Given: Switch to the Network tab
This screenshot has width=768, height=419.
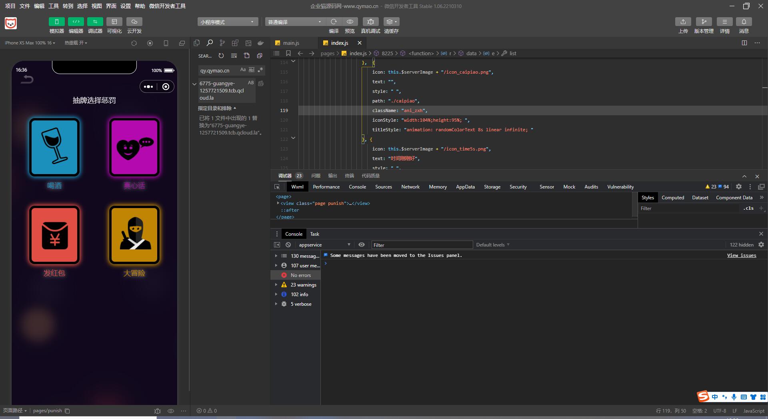Looking at the screenshot, I should point(410,187).
